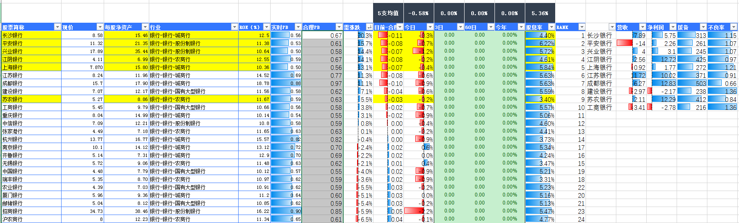739x223 pixels.
Task: Expand the 不良率 filter dropdown
Action: coord(734,27)
